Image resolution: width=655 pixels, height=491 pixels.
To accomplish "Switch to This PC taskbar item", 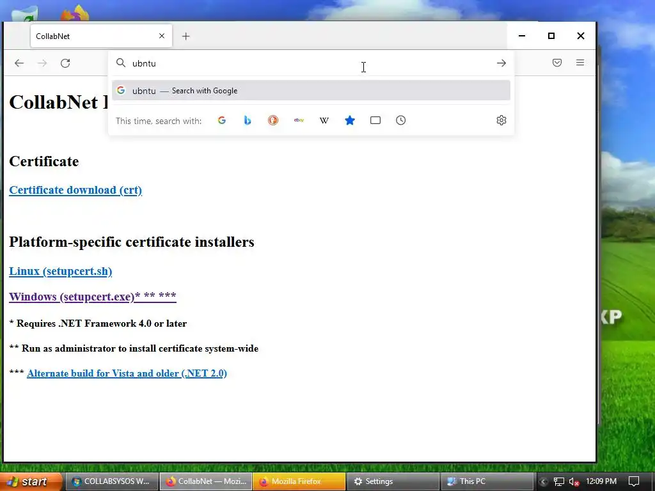I will click(x=487, y=481).
